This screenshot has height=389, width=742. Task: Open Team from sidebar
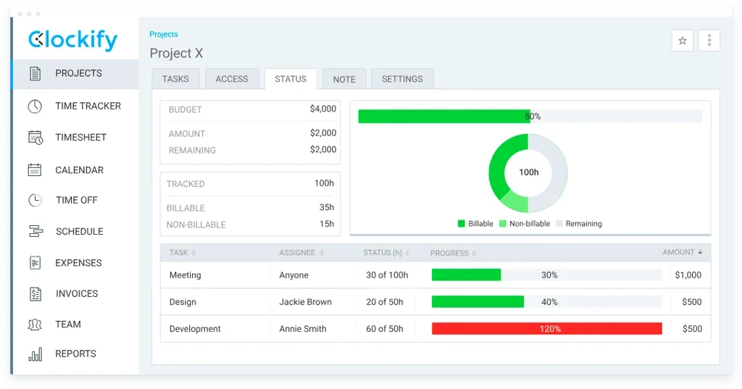coord(68,325)
